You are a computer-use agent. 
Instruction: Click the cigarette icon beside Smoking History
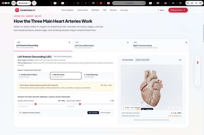pos(20,113)
